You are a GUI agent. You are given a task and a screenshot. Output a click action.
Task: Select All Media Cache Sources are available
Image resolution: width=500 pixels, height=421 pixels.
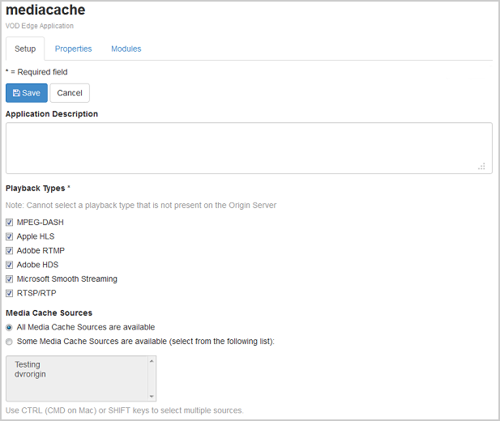point(10,327)
